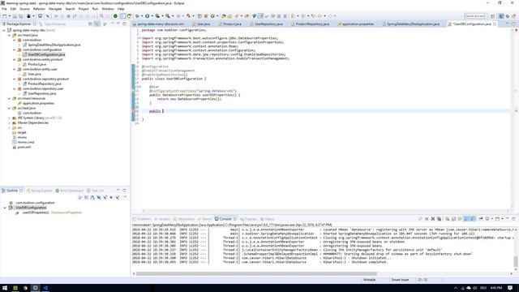This screenshot has height=292, width=519.
Task: Click the Coverage launch toolbar icon
Action: coord(157,16)
